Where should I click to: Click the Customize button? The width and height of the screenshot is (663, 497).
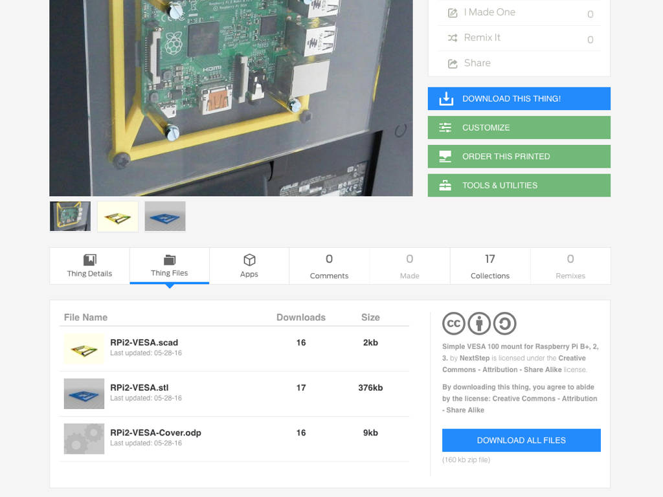pos(519,127)
